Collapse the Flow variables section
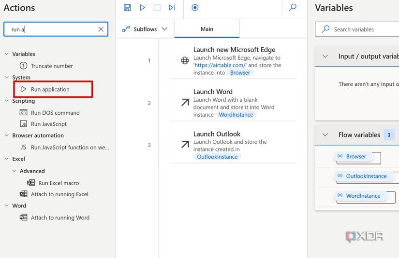This screenshot has width=399, height=258. point(325,135)
